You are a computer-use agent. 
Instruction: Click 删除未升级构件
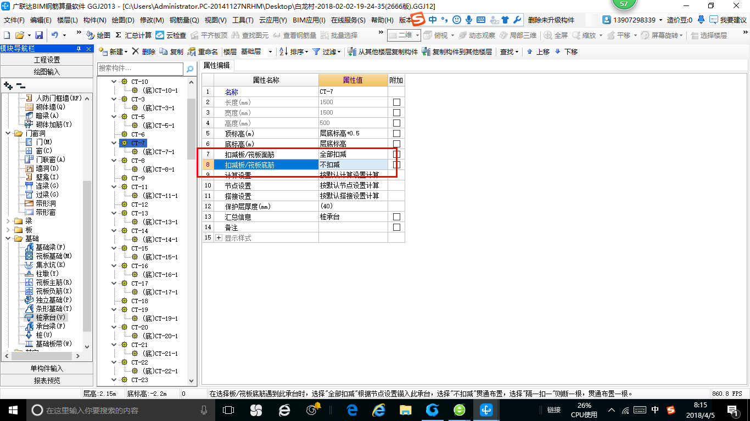tap(551, 20)
